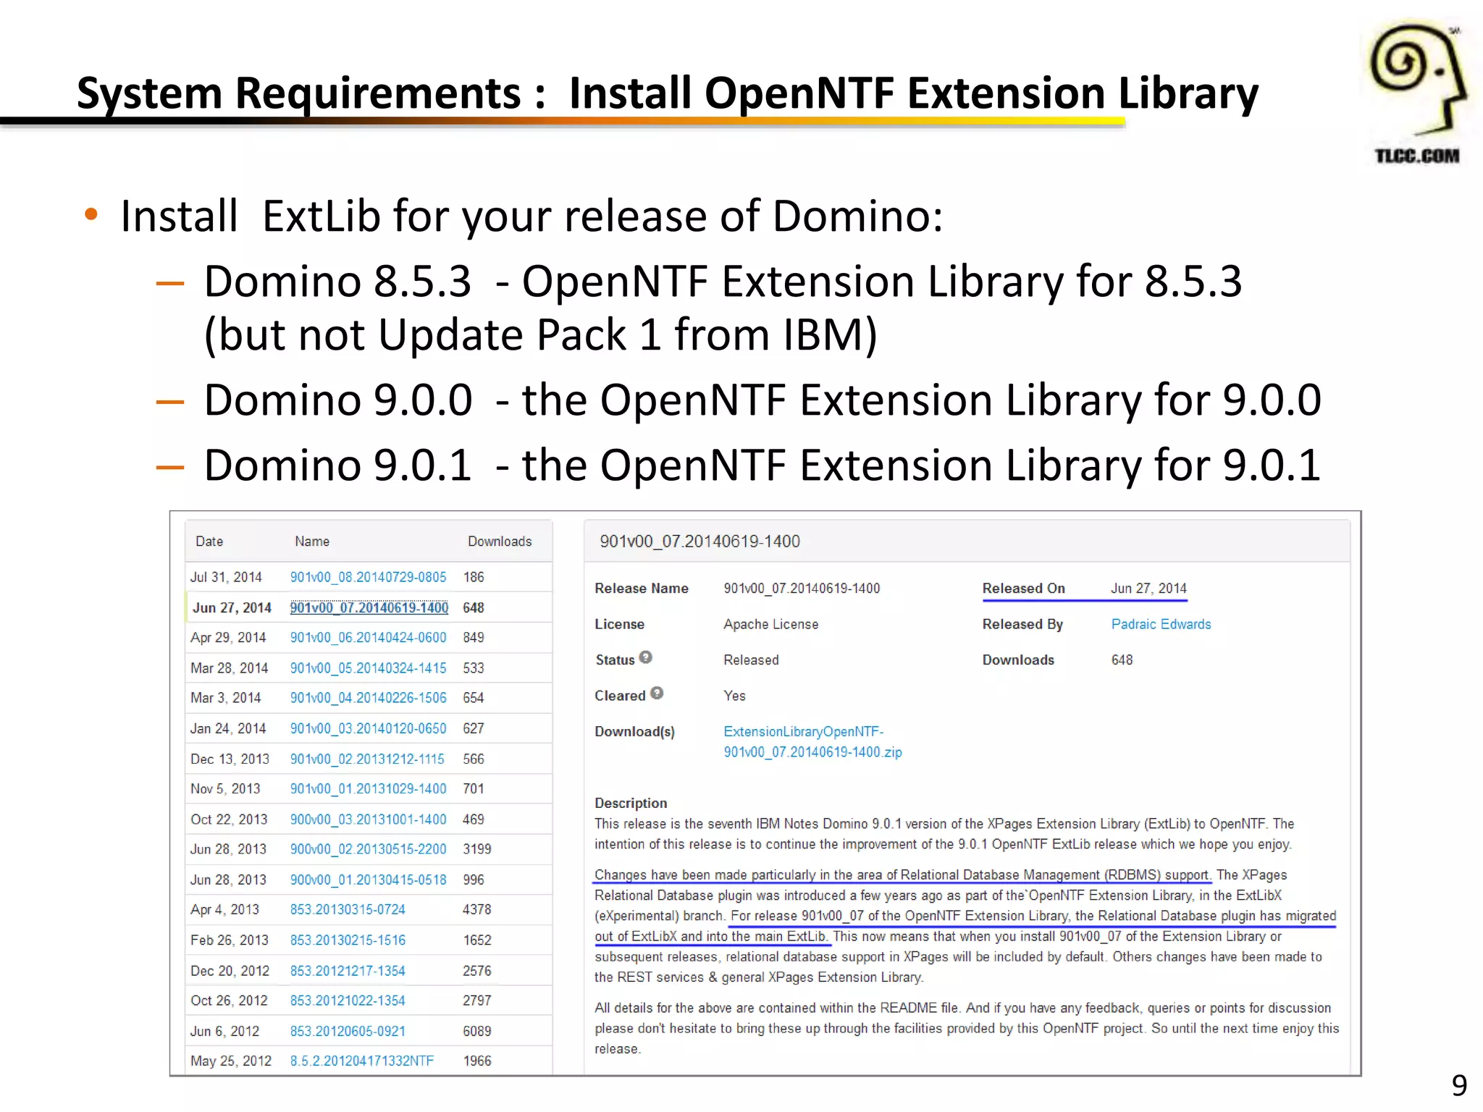Open release 853.20120605-0921
This screenshot has height=1112, width=1483.
coord(348,1031)
